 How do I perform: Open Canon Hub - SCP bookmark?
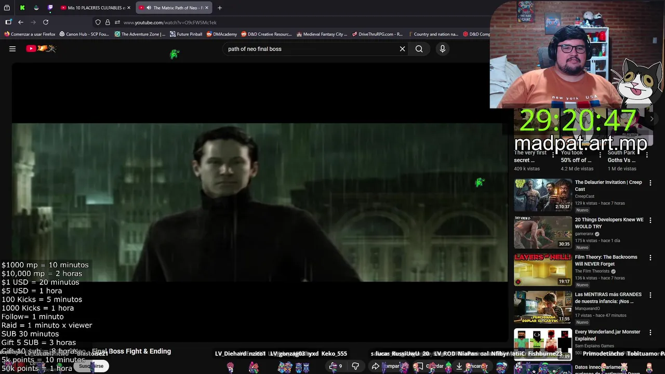click(84, 34)
